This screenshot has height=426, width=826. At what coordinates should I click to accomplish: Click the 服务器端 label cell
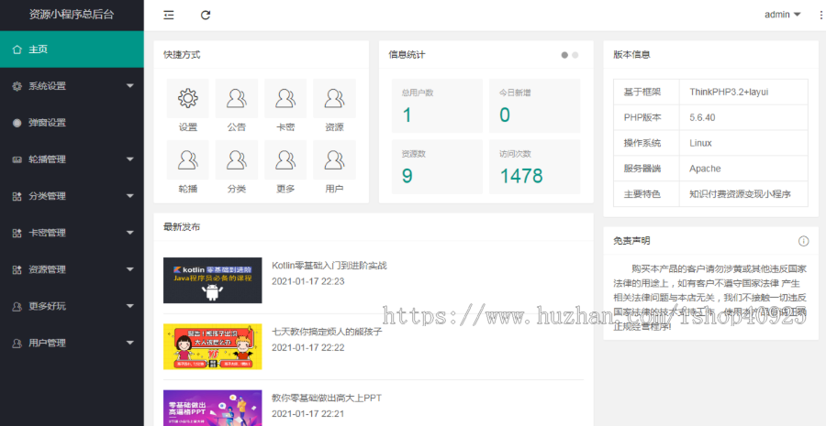[x=646, y=169]
